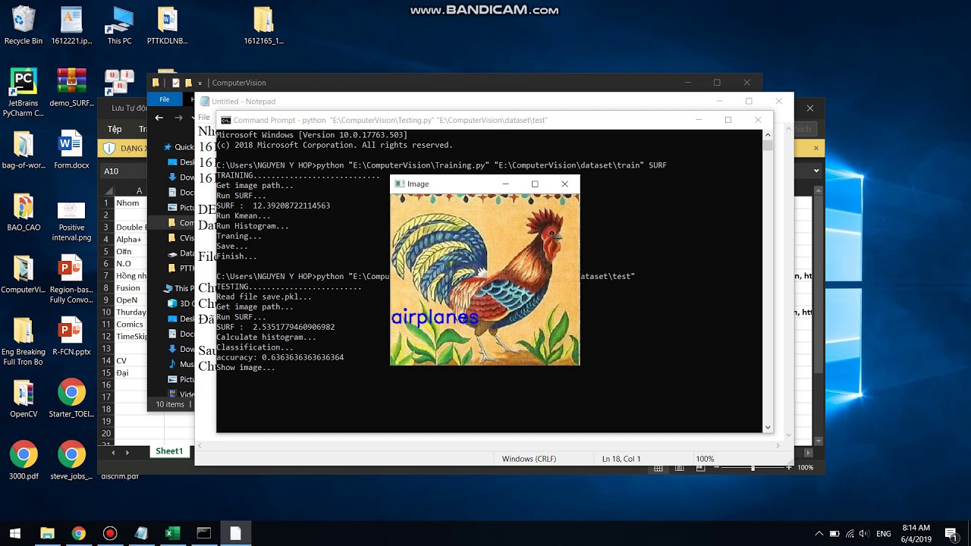Open Eng Breaking Full Tron Bo folder

click(24, 341)
